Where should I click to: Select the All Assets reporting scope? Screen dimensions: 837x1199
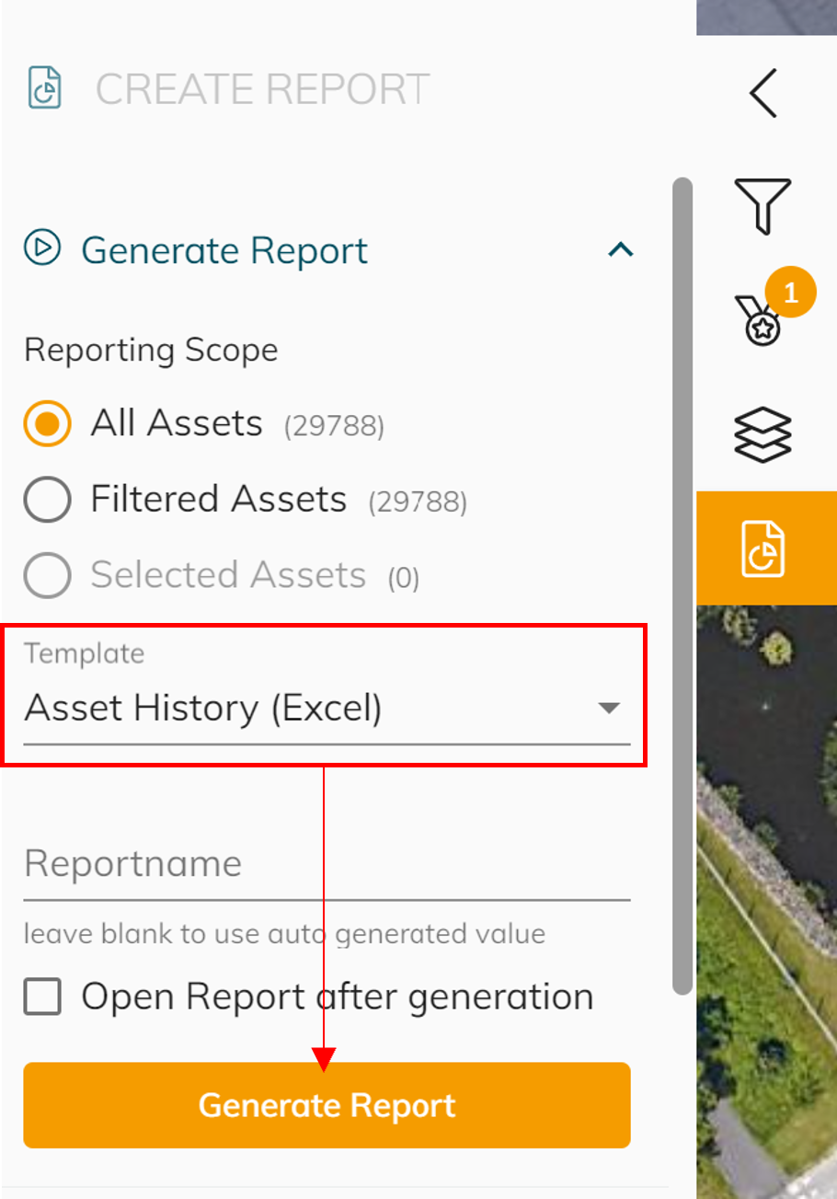coord(46,424)
